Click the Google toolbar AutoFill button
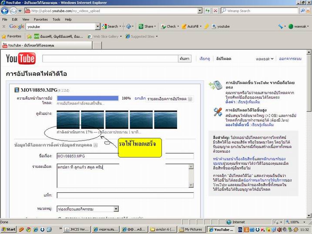Viewport: 312px width, 234px height. pos(192,27)
